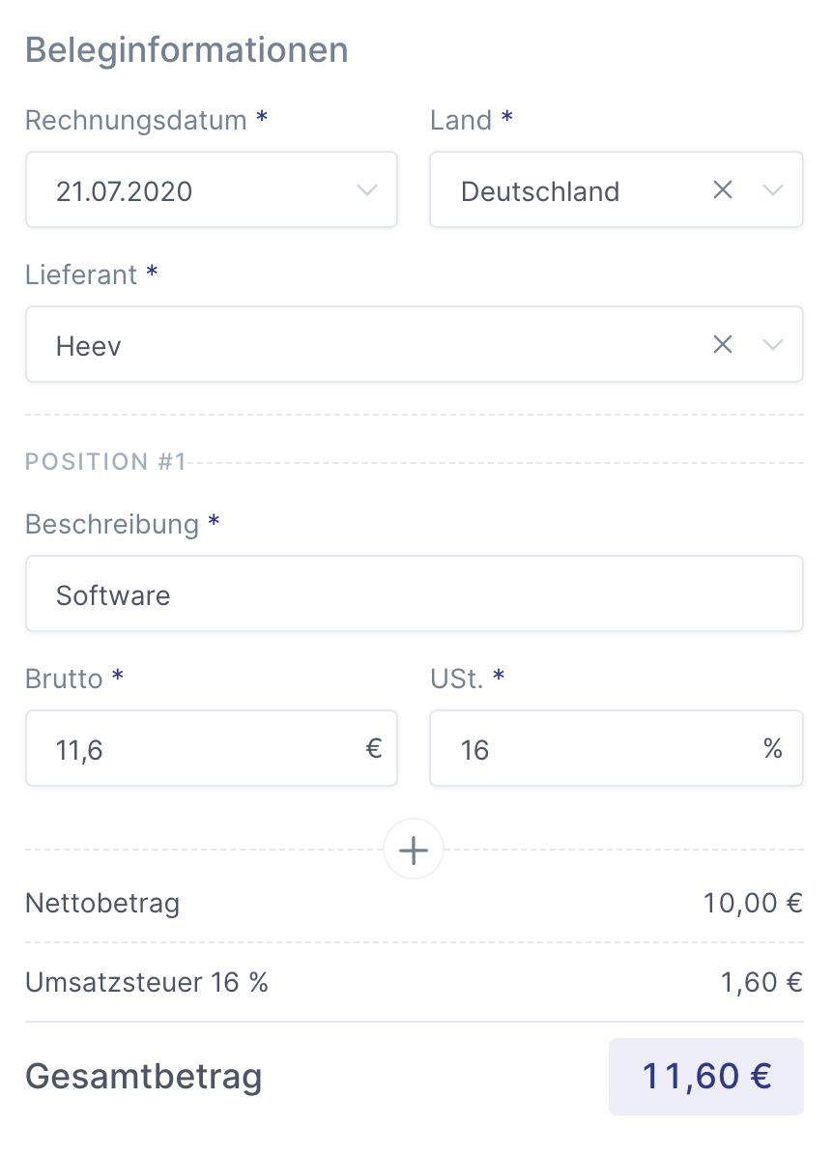Clear the Land selection with X
Image resolution: width=833 pixels, height=1156 pixels.
pos(722,190)
